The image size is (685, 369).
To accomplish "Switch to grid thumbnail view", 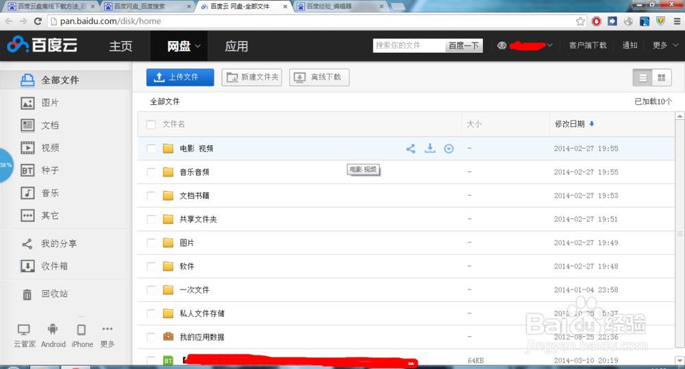I will 662,78.
